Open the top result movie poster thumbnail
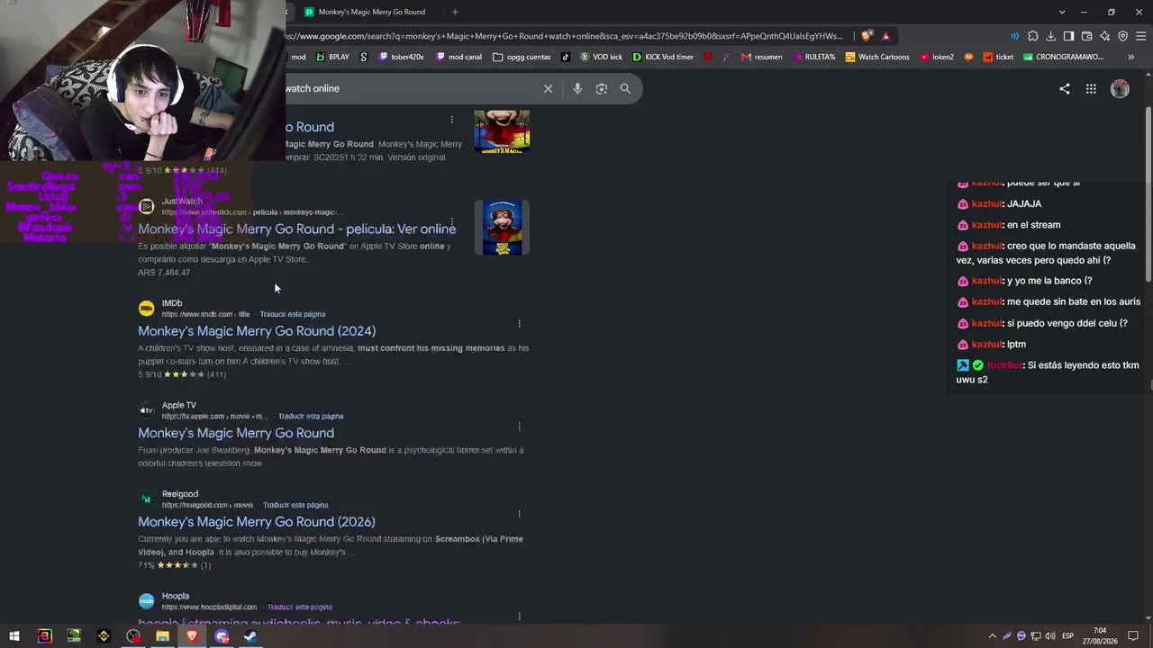Image resolution: width=1153 pixels, height=648 pixels. coord(502,131)
